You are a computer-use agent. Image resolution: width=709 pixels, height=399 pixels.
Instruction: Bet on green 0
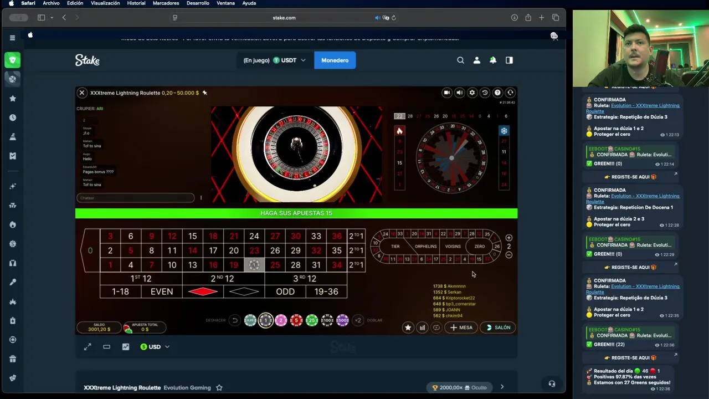[x=90, y=250]
